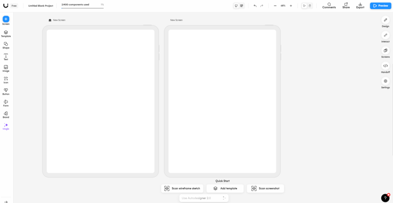Image resolution: width=393 pixels, height=203 pixels.
Task: Zoom in with the plus button
Action: [x=291, y=6]
